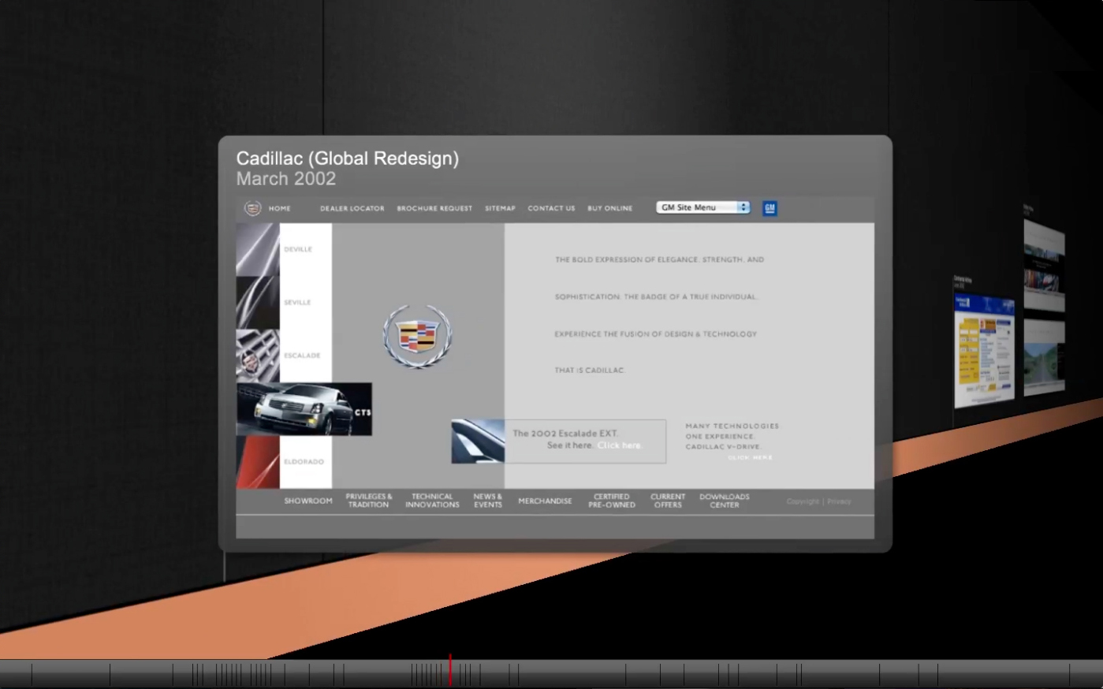
Task: Select the ESCALADE model in the sidebar
Action: point(302,356)
